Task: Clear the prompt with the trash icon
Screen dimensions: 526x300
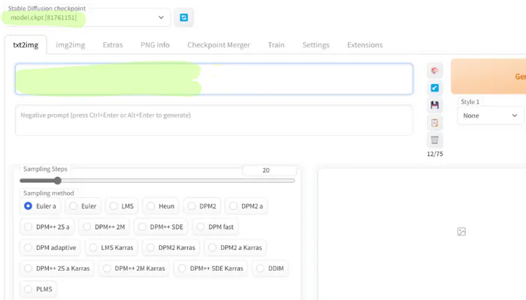Action: coord(435,140)
